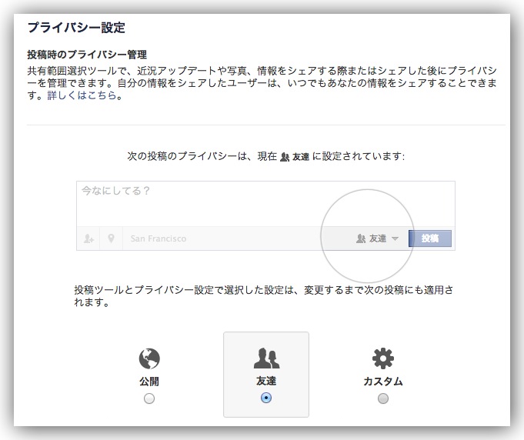Click the small friends icon in the privacy sentence
524x440 pixels.
(284, 156)
